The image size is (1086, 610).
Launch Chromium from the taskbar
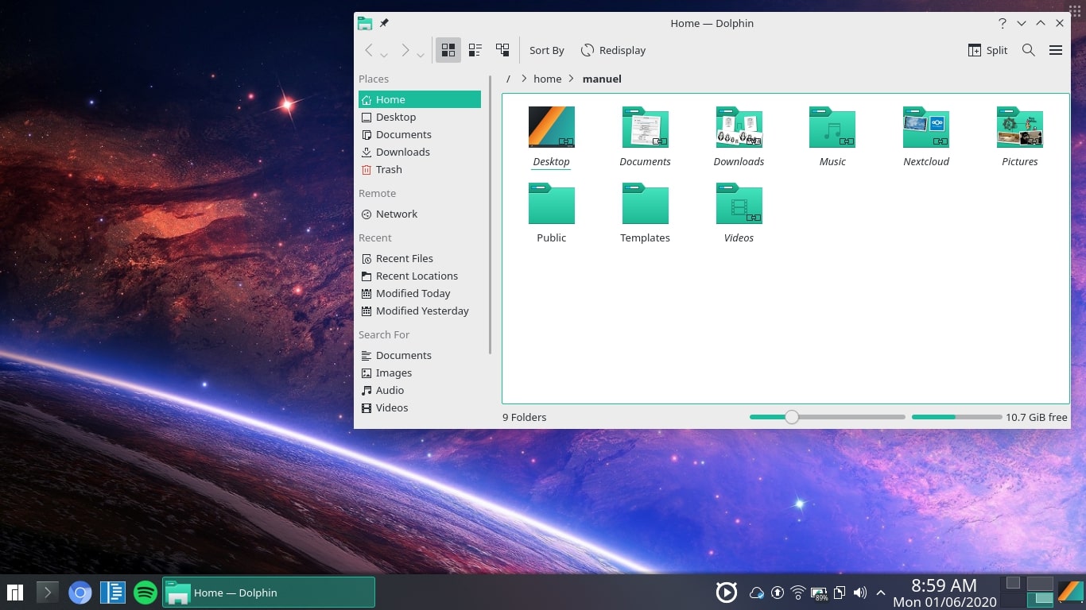[x=80, y=593]
